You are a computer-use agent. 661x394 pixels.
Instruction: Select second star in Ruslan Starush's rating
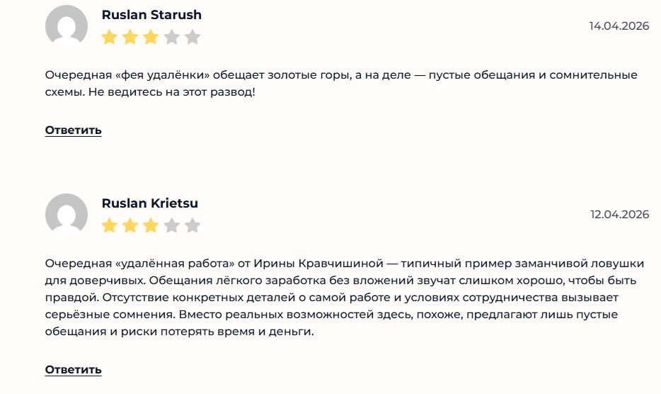pyautogui.click(x=130, y=38)
